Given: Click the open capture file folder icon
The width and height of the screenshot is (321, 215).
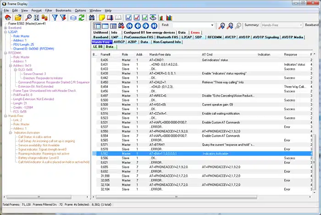Looking at the screenshot, I should (17, 17).
